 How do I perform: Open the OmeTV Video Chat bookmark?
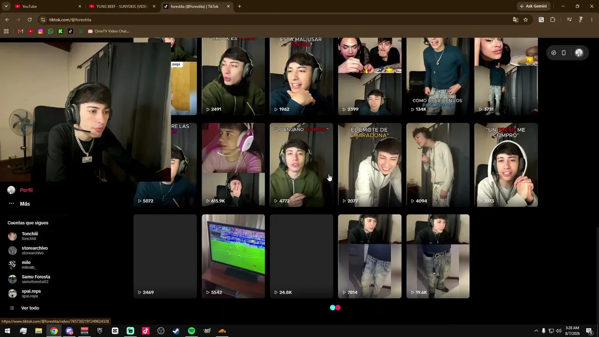coord(108,31)
